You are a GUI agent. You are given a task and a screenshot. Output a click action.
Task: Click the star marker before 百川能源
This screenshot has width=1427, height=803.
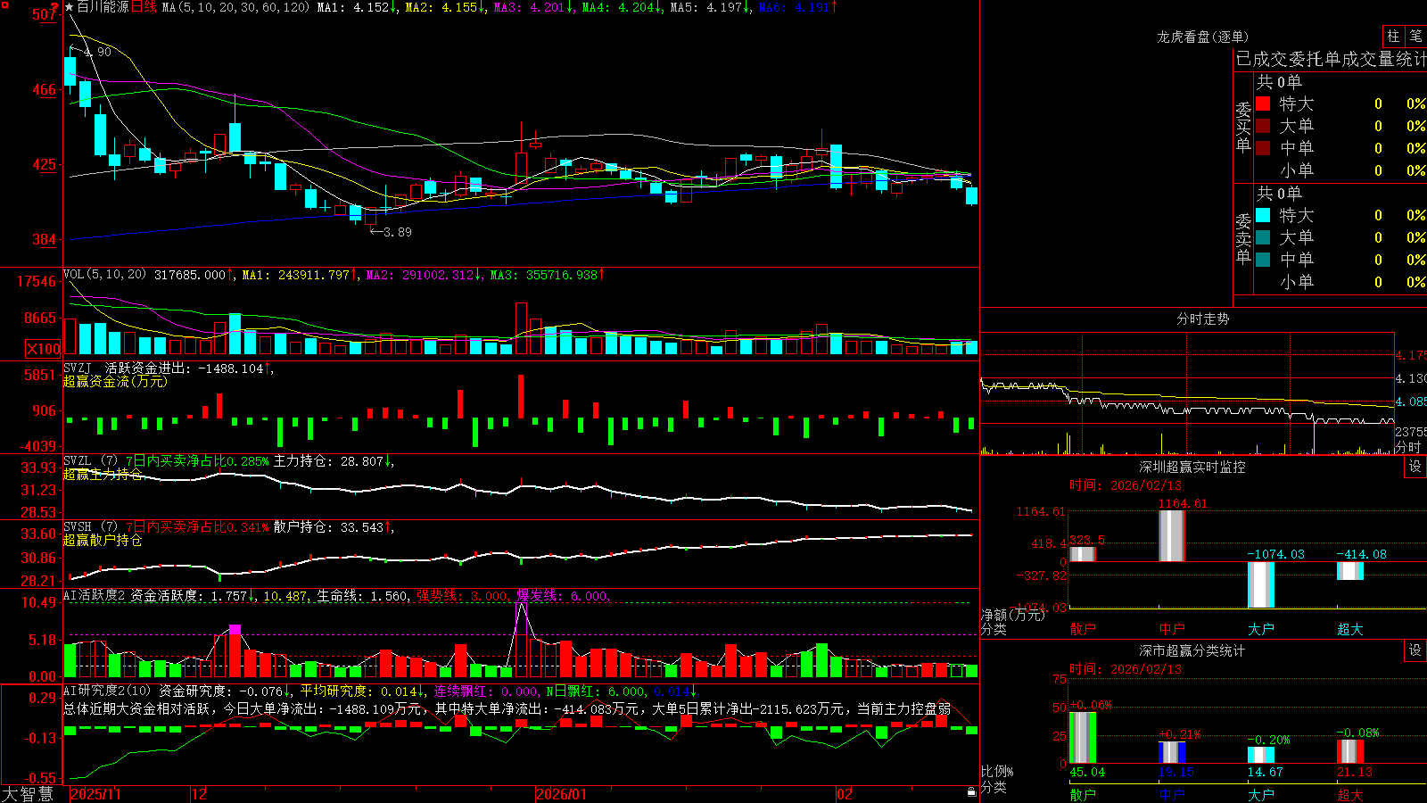(70, 7)
